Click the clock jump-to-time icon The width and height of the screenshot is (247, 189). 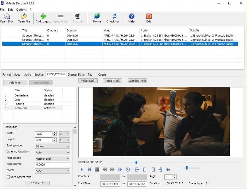click(x=128, y=169)
